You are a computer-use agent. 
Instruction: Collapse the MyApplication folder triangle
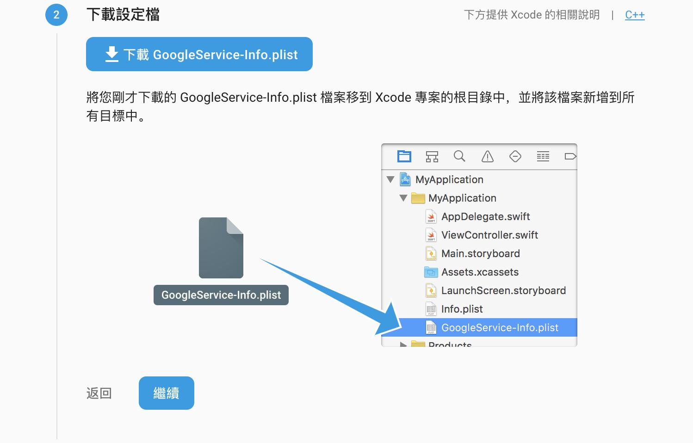tap(403, 198)
